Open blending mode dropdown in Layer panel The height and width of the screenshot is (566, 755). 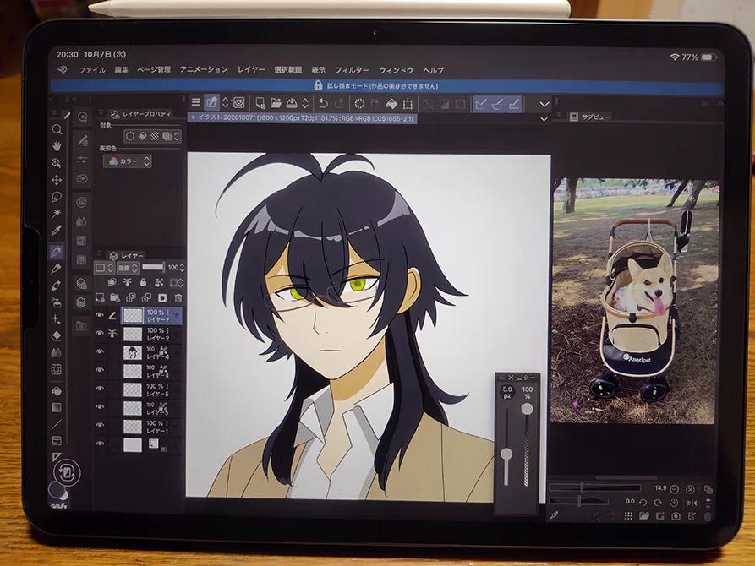click(x=128, y=268)
